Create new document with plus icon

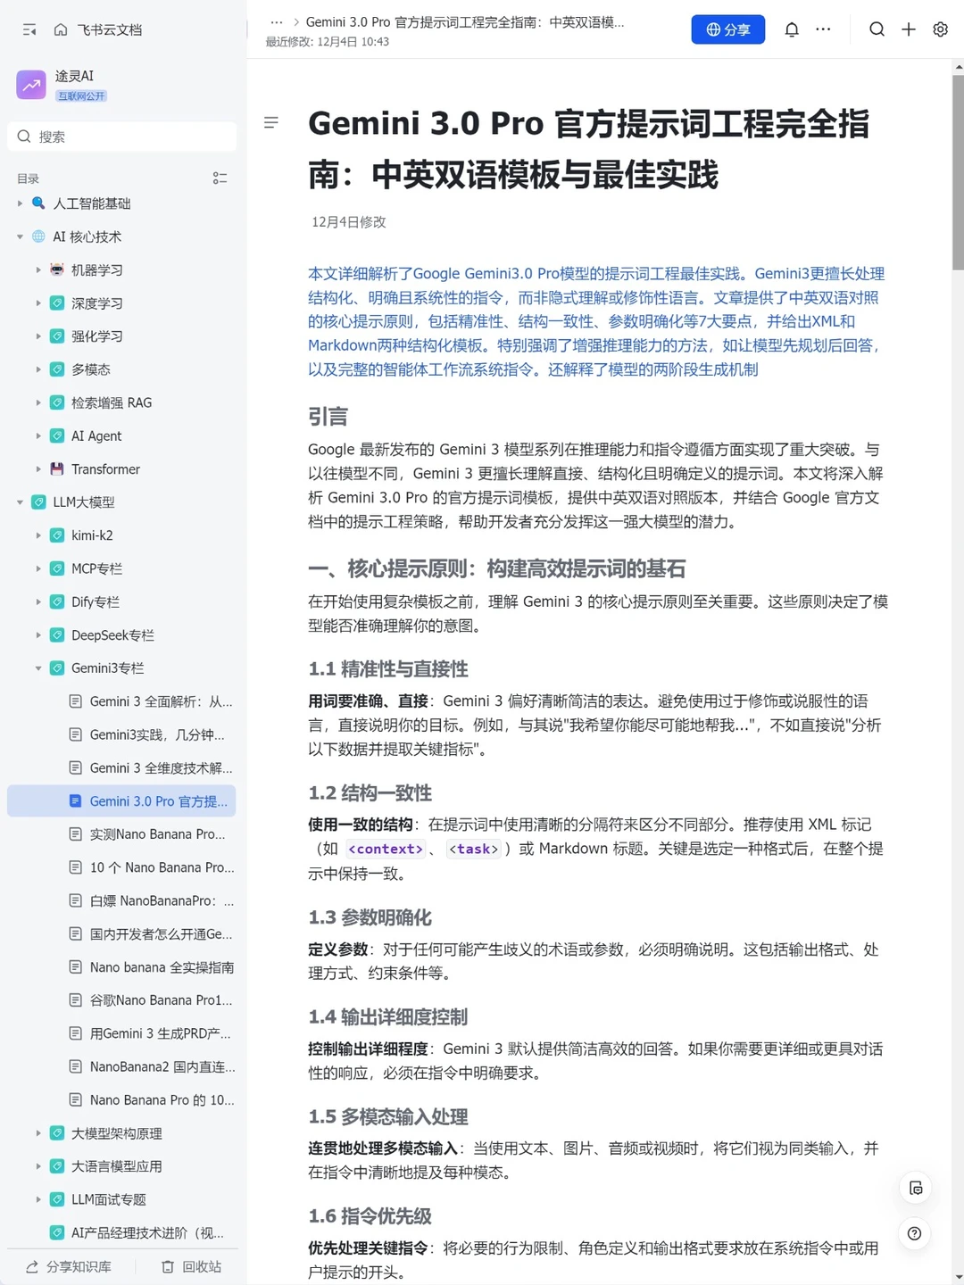[x=909, y=29]
